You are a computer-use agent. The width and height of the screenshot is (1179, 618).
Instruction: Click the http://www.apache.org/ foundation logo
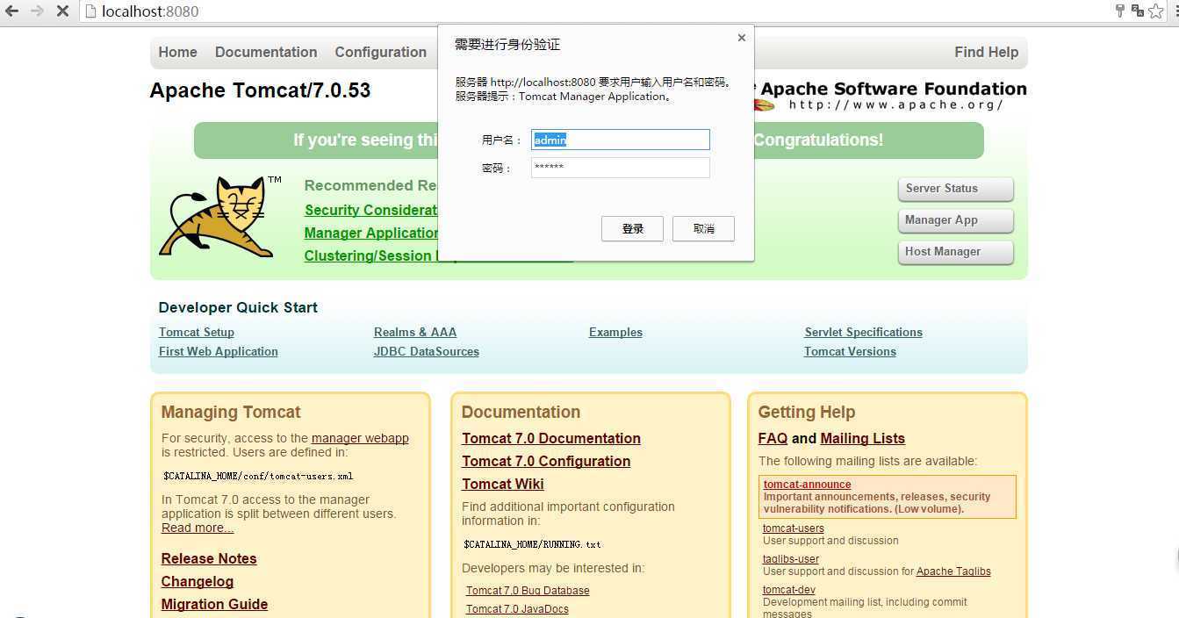[890, 97]
